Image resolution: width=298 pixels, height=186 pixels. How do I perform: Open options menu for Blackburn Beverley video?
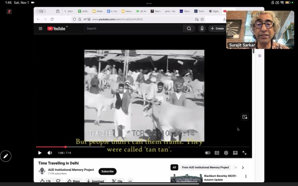pos(245,176)
